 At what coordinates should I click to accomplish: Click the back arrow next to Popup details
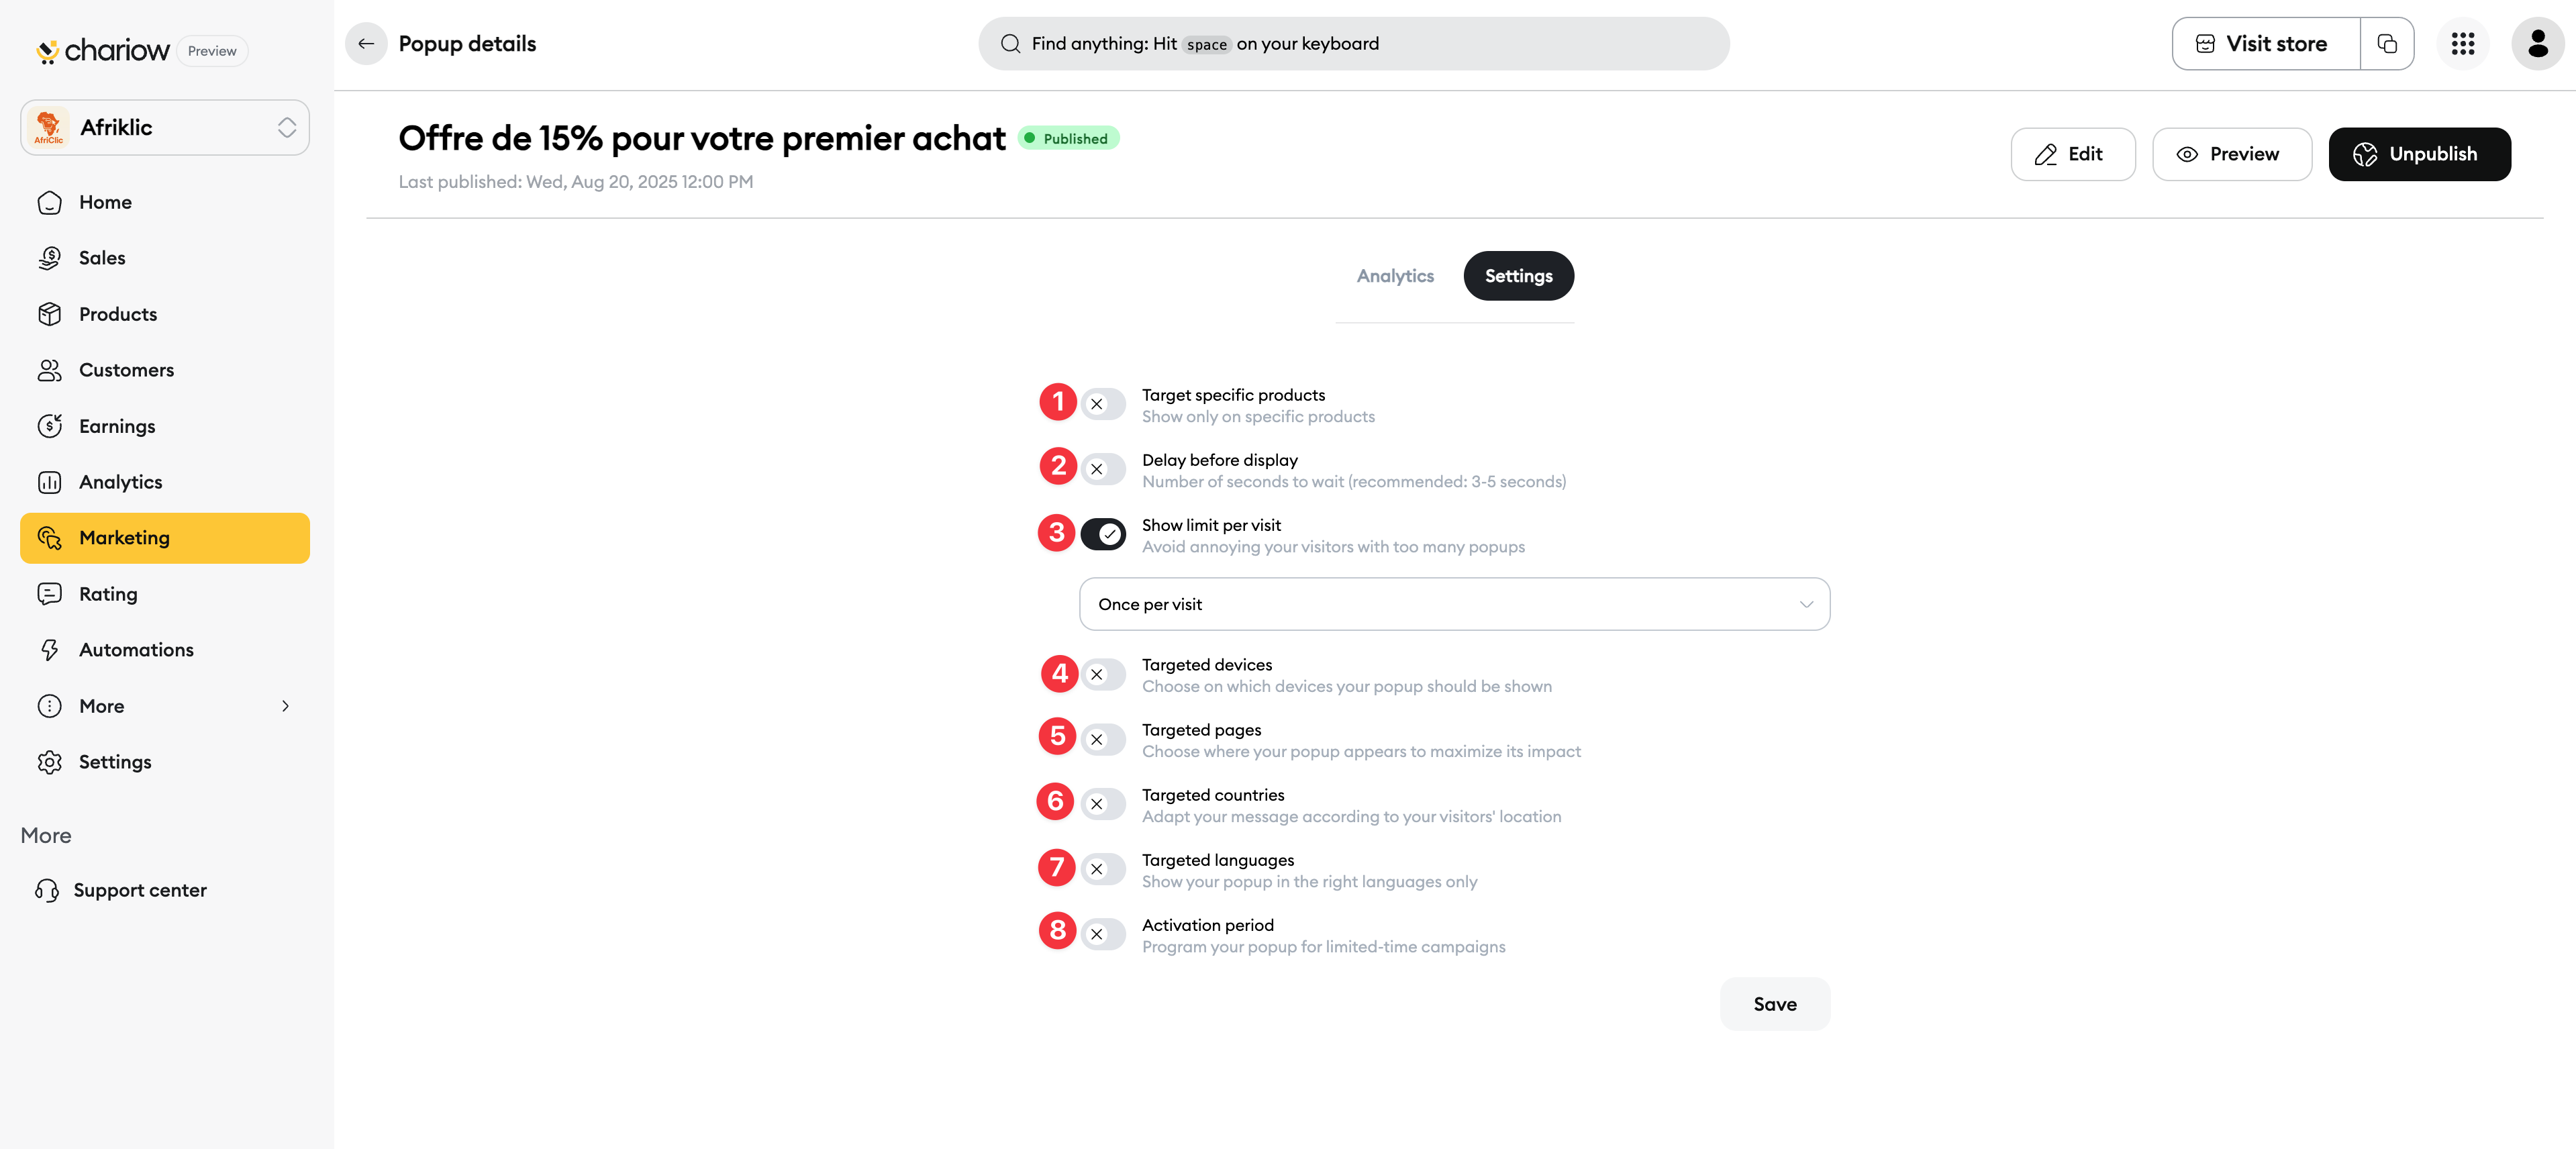pyautogui.click(x=366, y=44)
